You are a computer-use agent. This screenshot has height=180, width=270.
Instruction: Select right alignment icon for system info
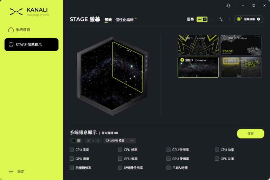pos(98,141)
